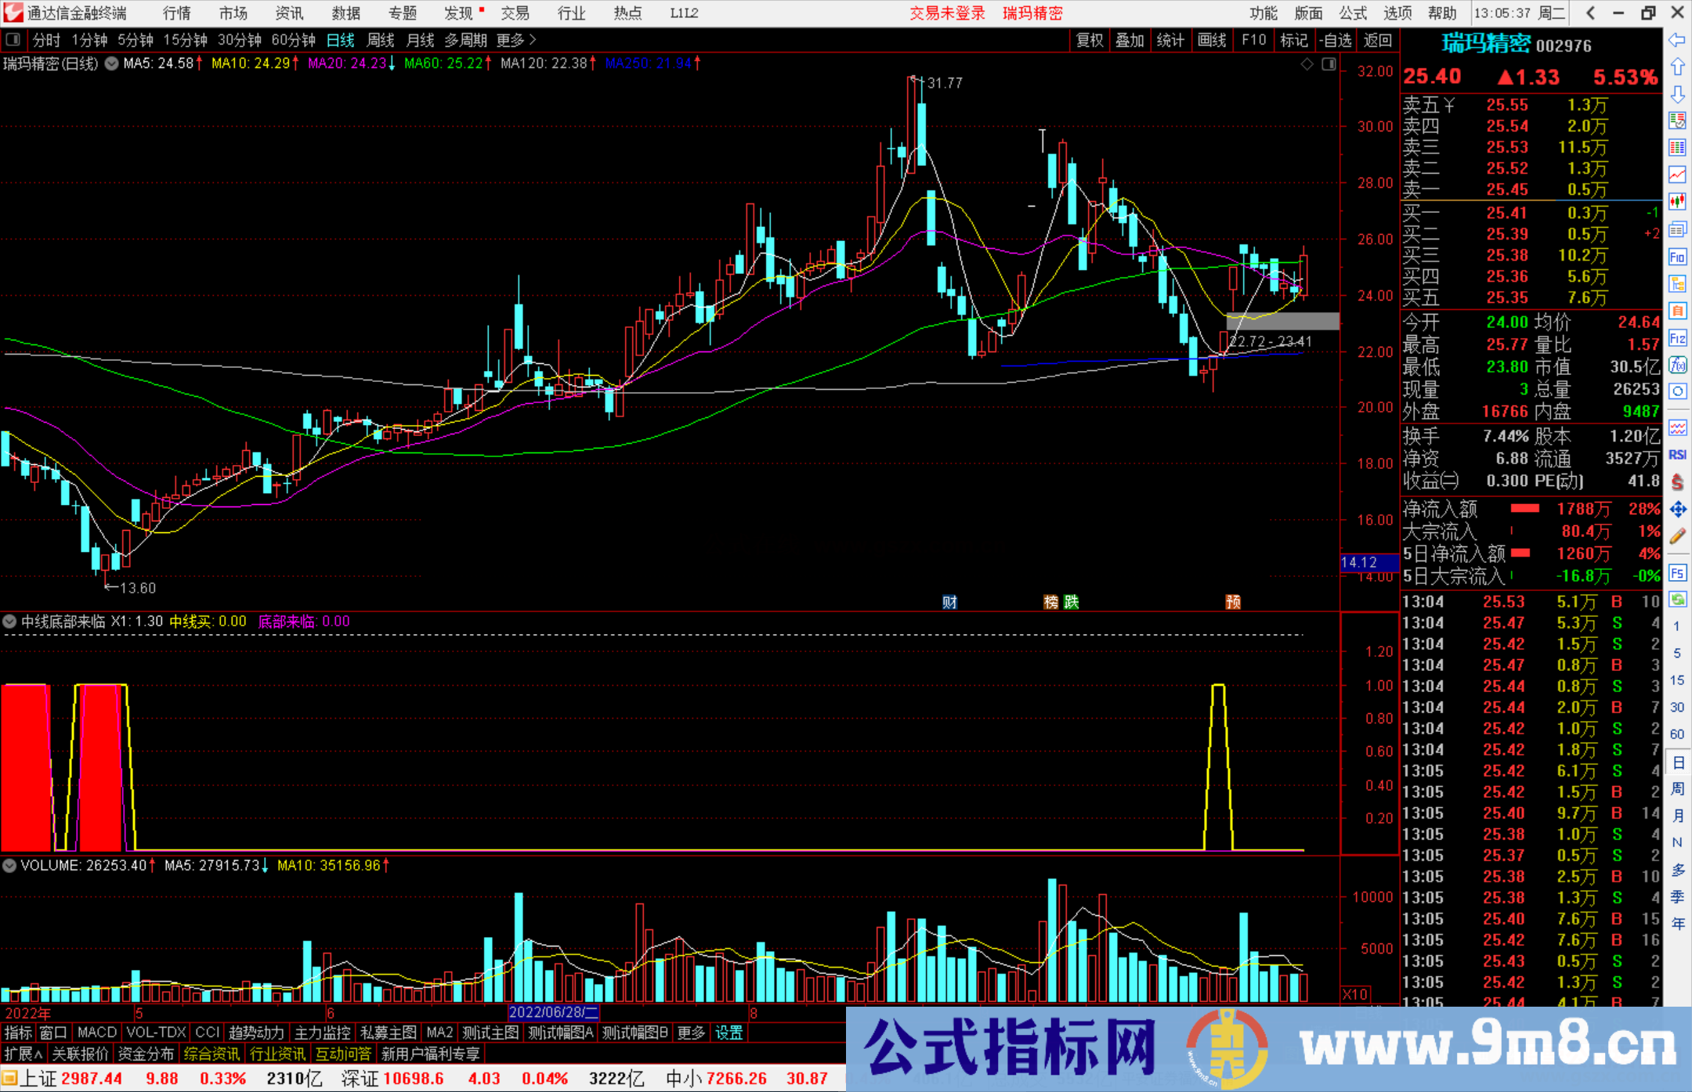Open the 行情 menu
1692x1092 pixels.
(x=176, y=13)
